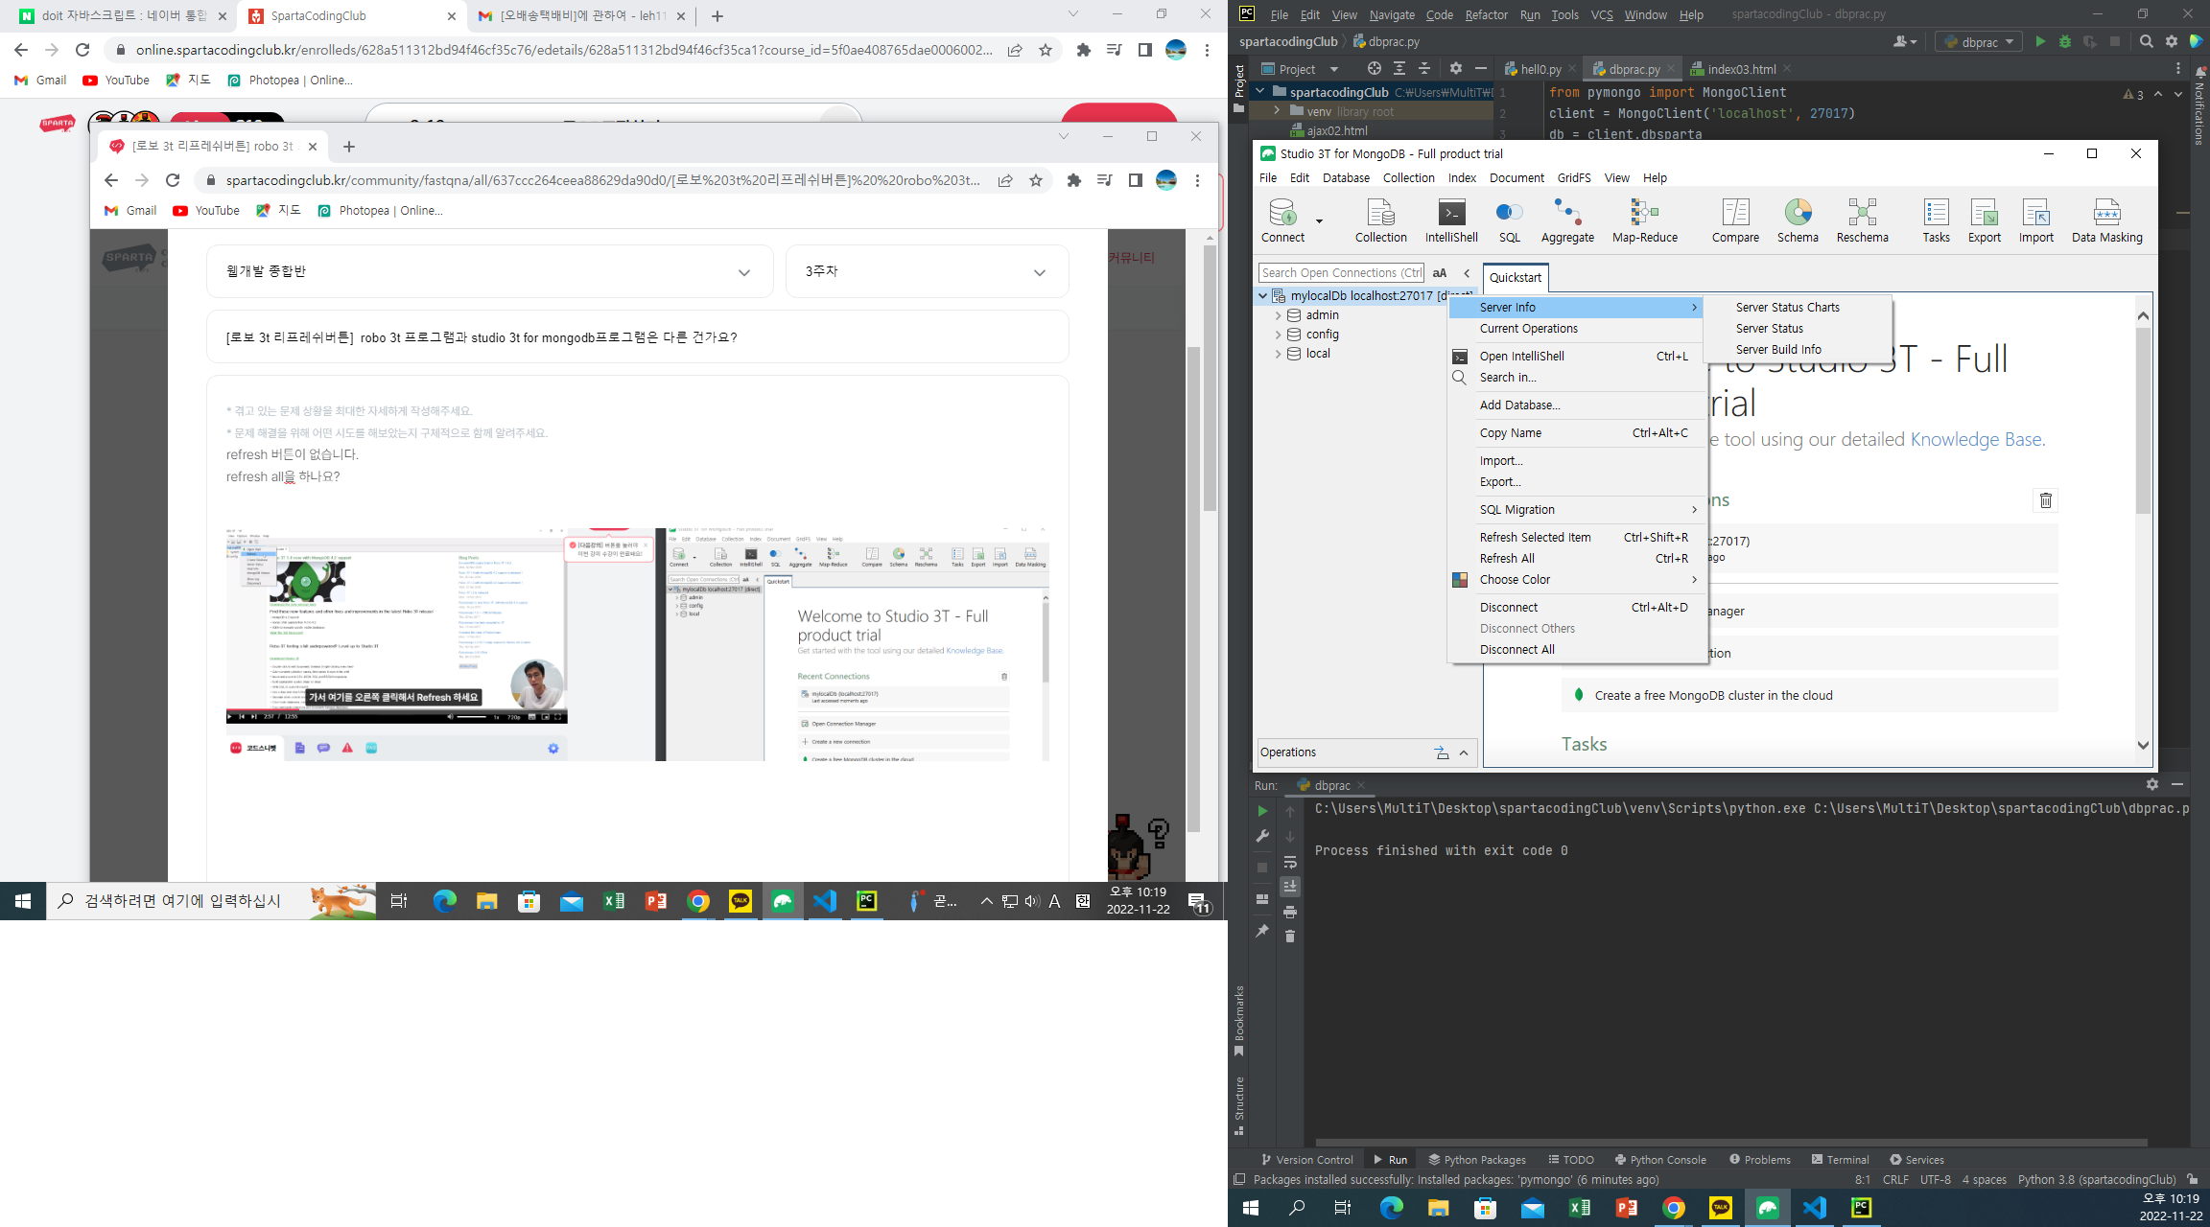Click the question title field about robo 3t
This screenshot has height=1227, width=2210.
click(x=638, y=337)
